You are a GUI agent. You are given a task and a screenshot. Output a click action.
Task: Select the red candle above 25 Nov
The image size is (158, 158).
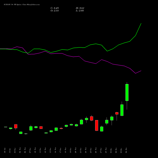point(92,118)
